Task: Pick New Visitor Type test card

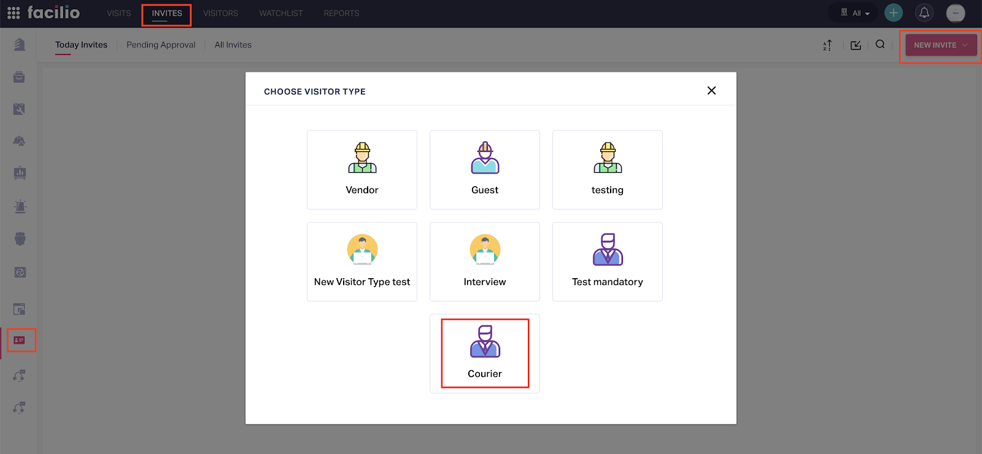Action: coord(362,262)
